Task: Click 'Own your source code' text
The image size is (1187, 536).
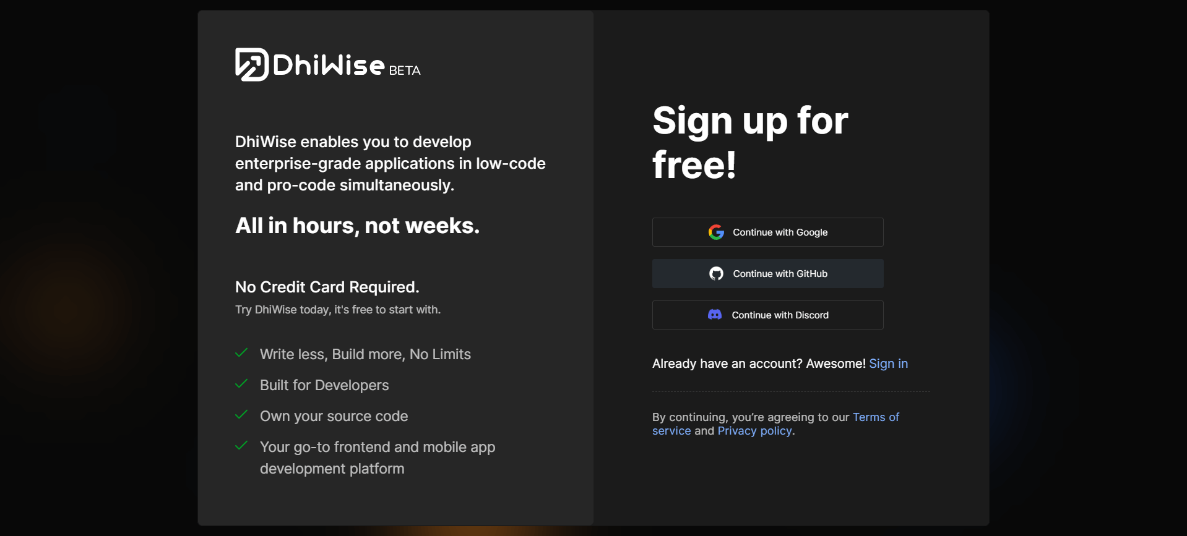Action: 334,416
